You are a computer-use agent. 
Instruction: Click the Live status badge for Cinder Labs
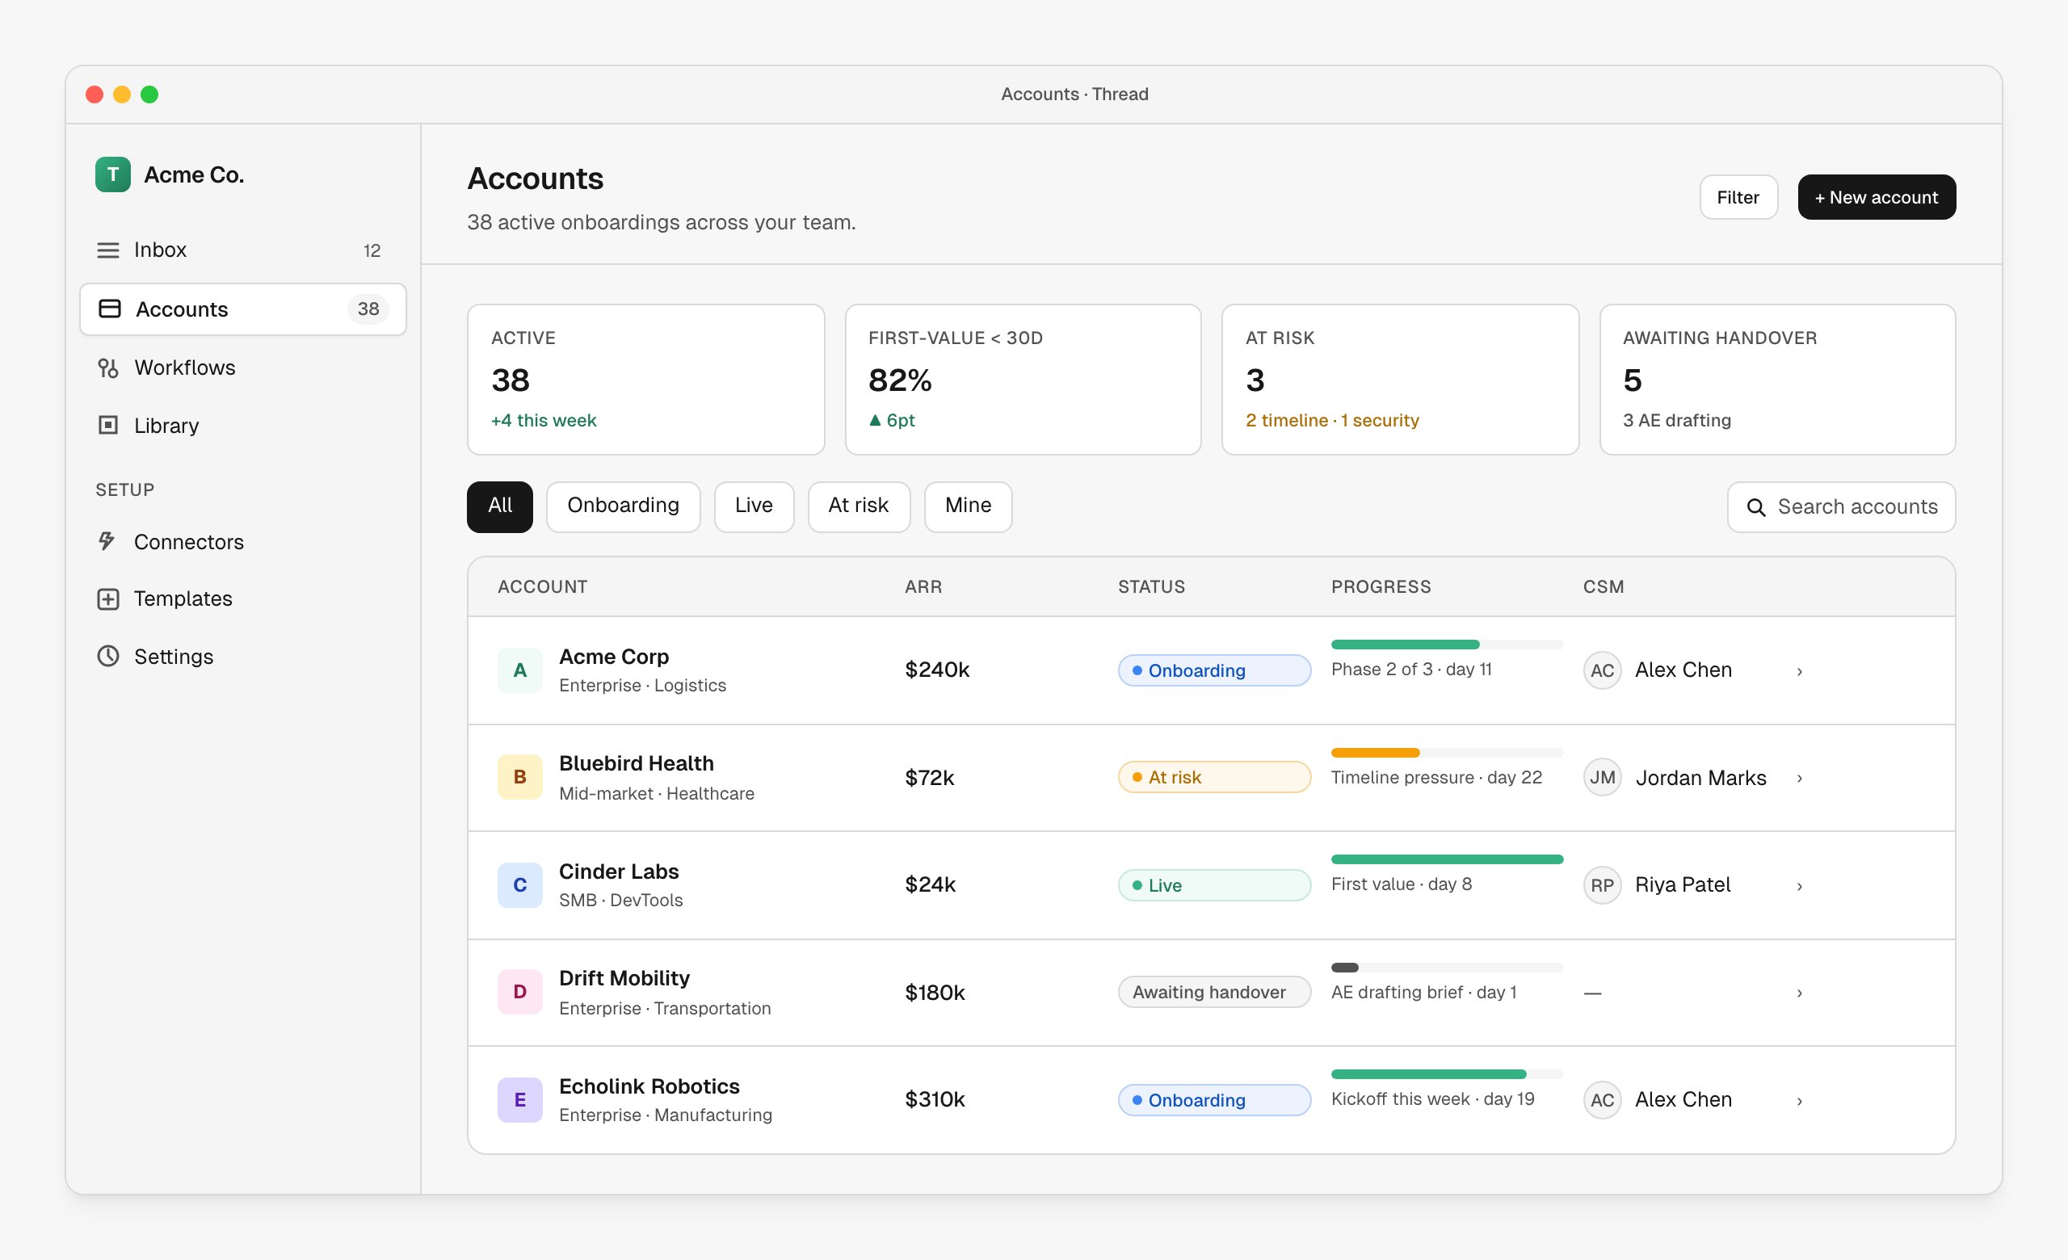tap(1213, 885)
